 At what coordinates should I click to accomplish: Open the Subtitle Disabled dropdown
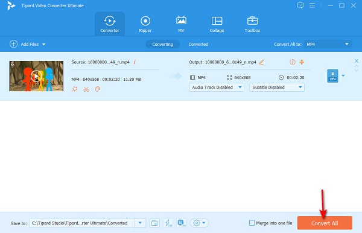pos(277,88)
